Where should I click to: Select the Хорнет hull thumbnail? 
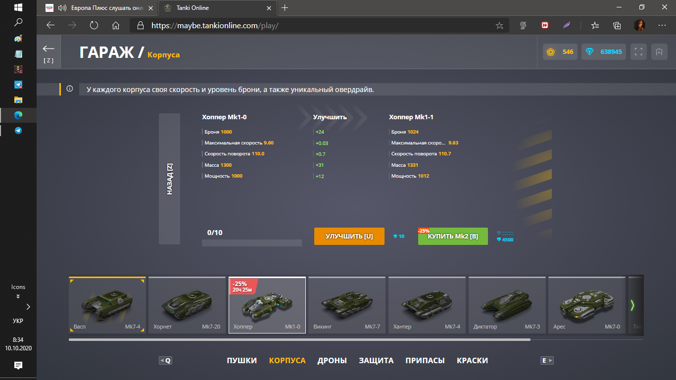pos(187,305)
